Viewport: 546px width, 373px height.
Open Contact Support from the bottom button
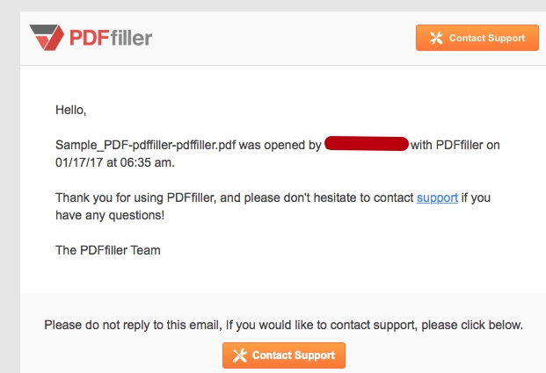(284, 355)
